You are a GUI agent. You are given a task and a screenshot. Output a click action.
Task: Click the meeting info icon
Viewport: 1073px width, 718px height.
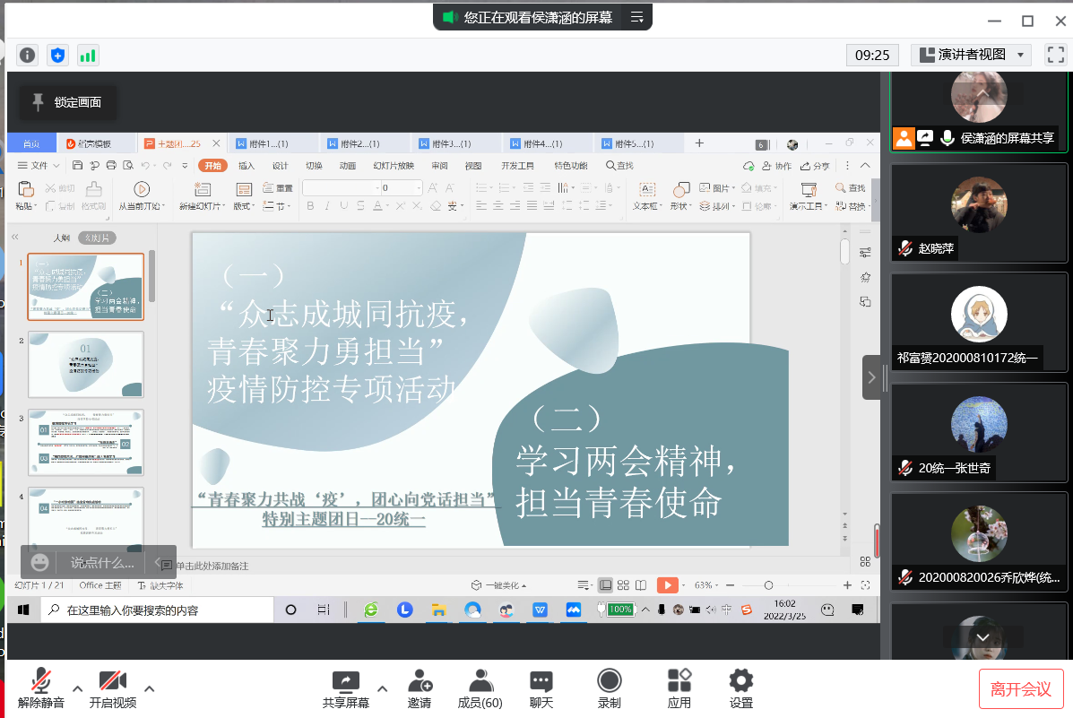pyautogui.click(x=28, y=56)
